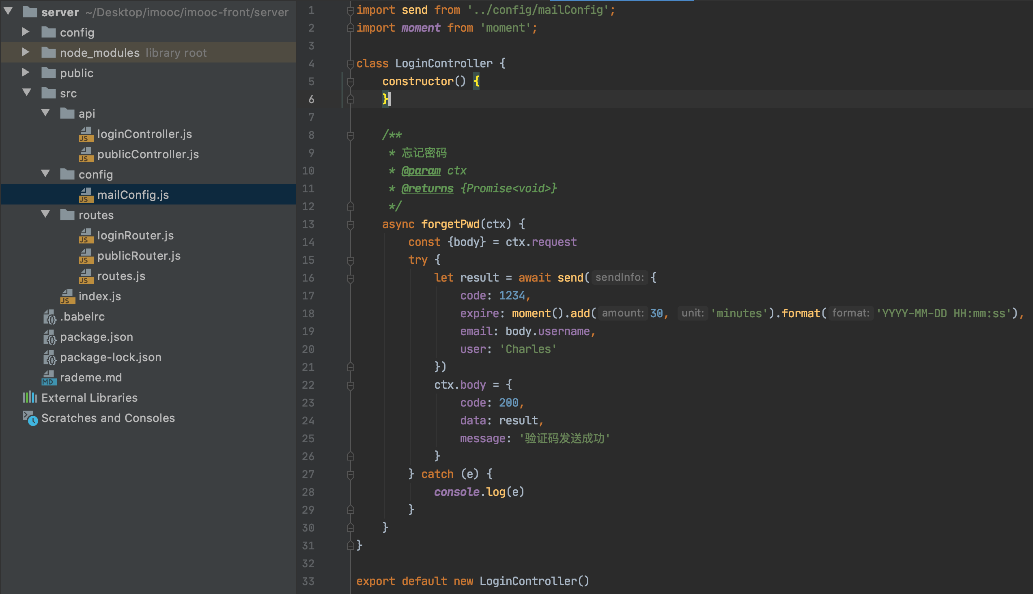Fold the catch block at line 27
Screen dimensions: 1033x594
[350, 474]
